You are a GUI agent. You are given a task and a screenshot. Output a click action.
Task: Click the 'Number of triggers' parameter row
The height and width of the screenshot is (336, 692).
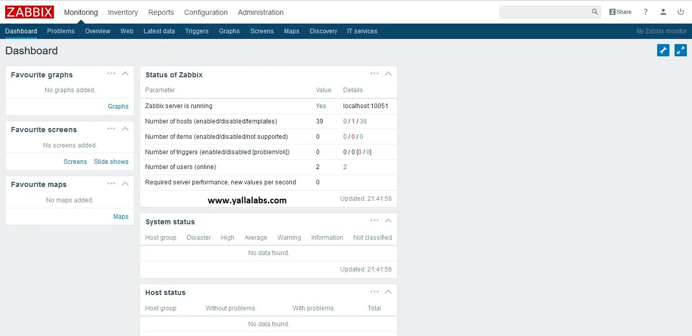268,152
